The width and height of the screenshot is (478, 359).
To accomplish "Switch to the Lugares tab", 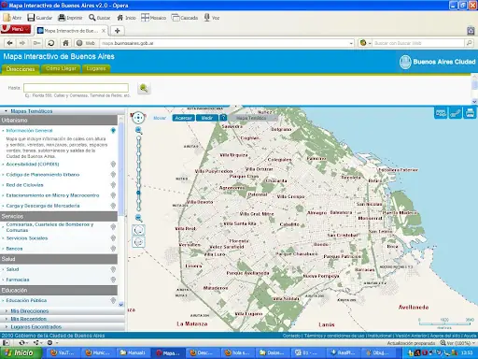I will coord(96,68).
